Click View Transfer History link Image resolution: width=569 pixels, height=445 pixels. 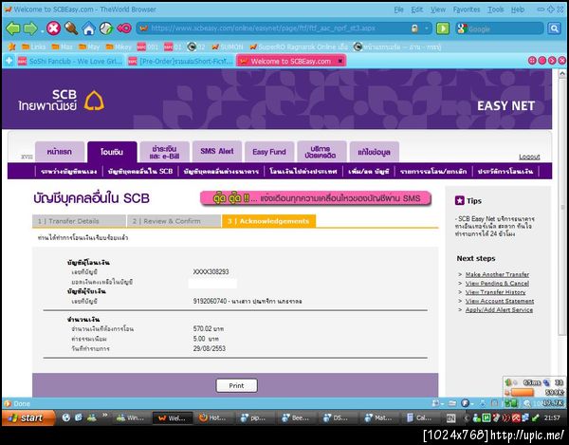pos(495,292)
